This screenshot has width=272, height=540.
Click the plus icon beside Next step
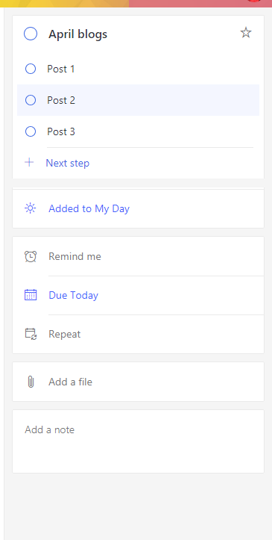(29, 162)
